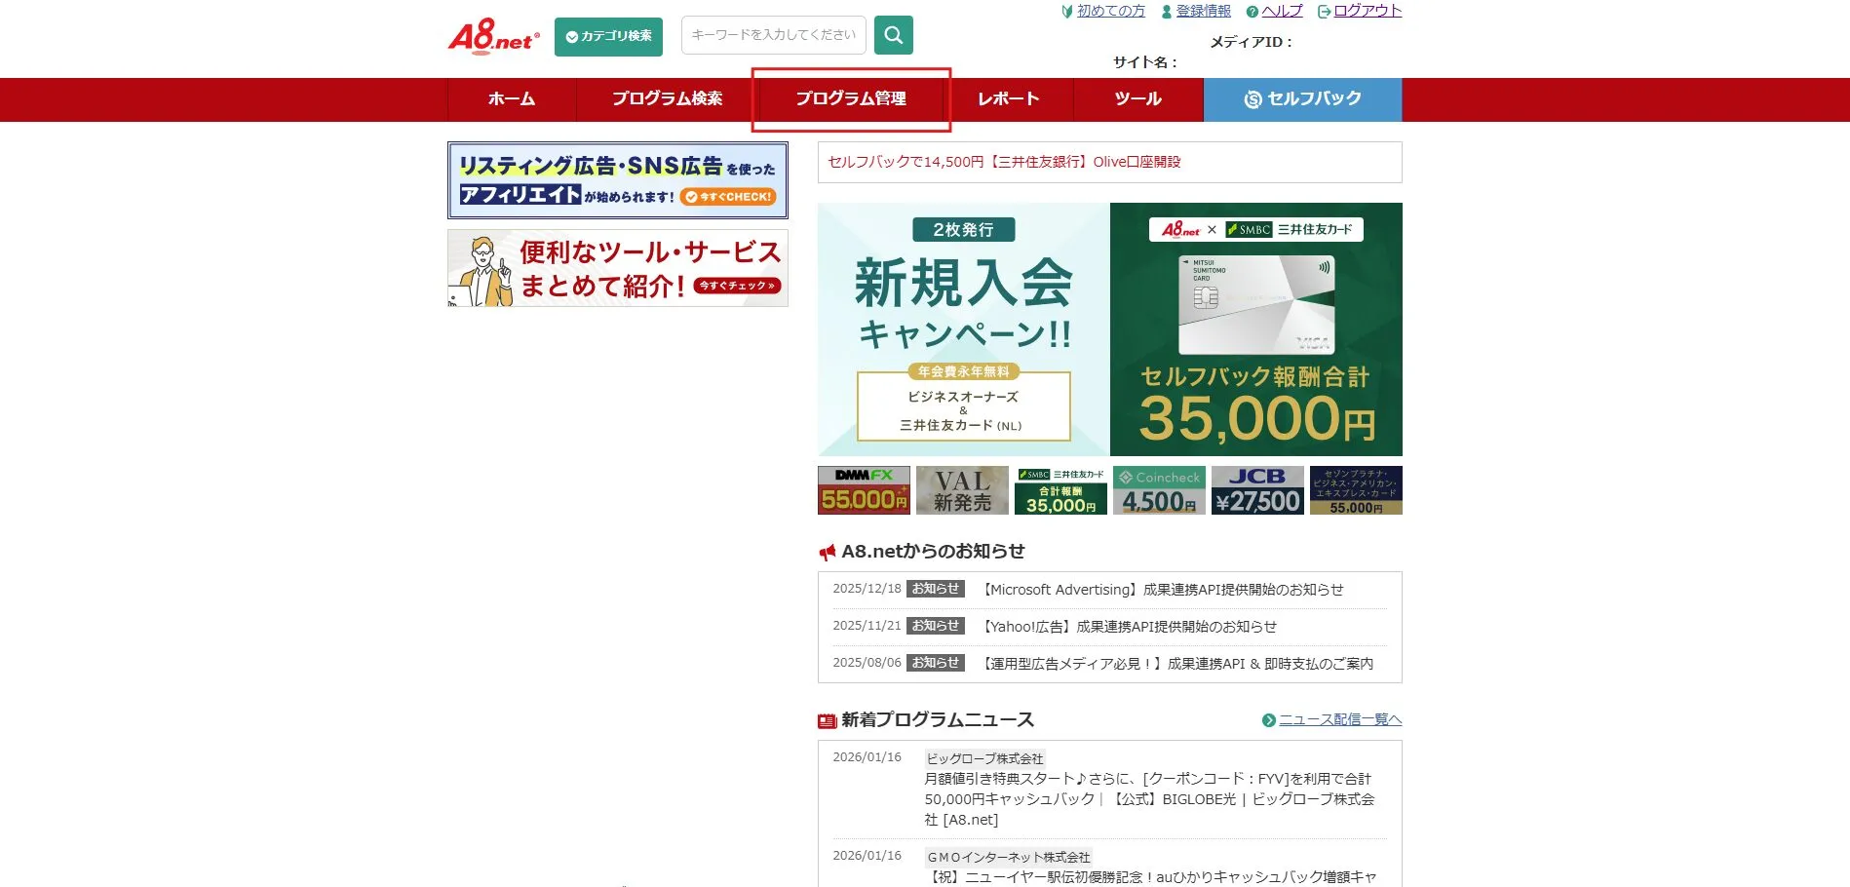Open the レポート menu

[1009, 99]
